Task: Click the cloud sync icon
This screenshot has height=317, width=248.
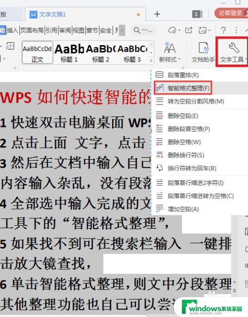Action: [172, 30]
